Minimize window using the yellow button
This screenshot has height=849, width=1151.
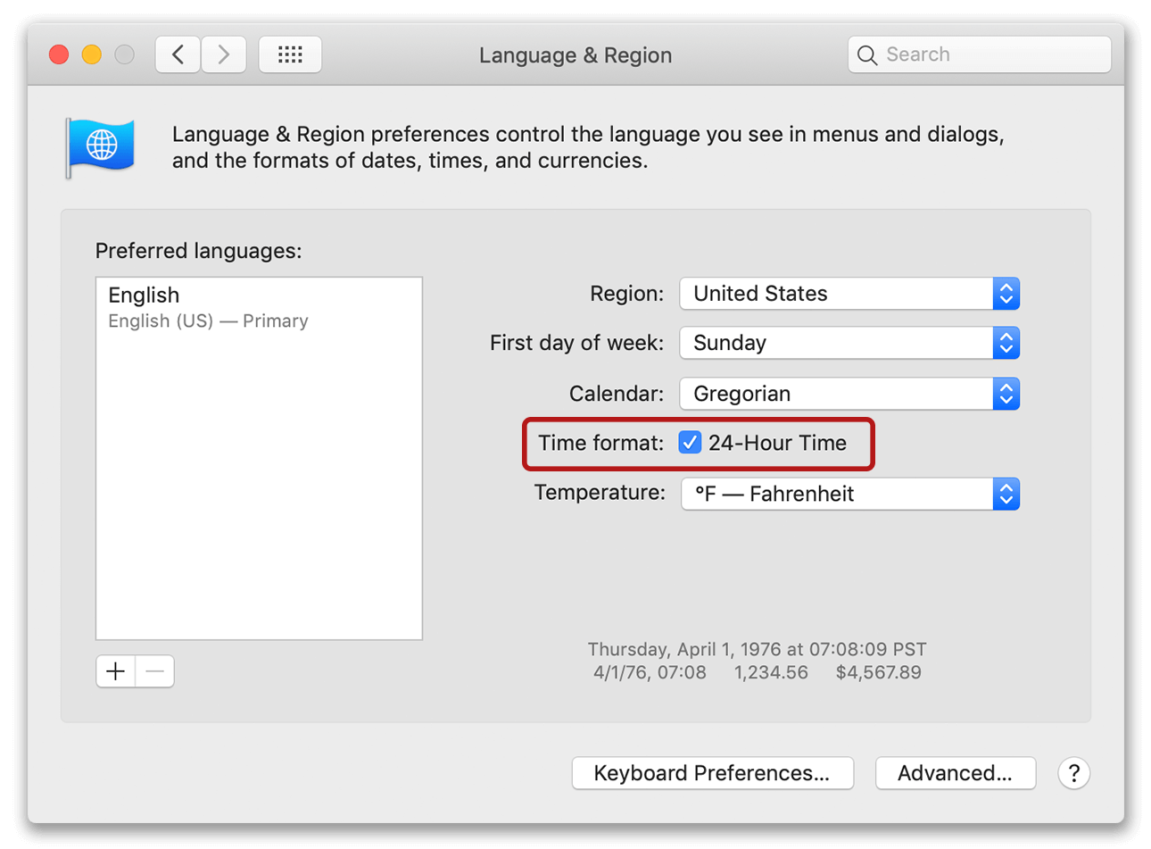click(92, 54)
